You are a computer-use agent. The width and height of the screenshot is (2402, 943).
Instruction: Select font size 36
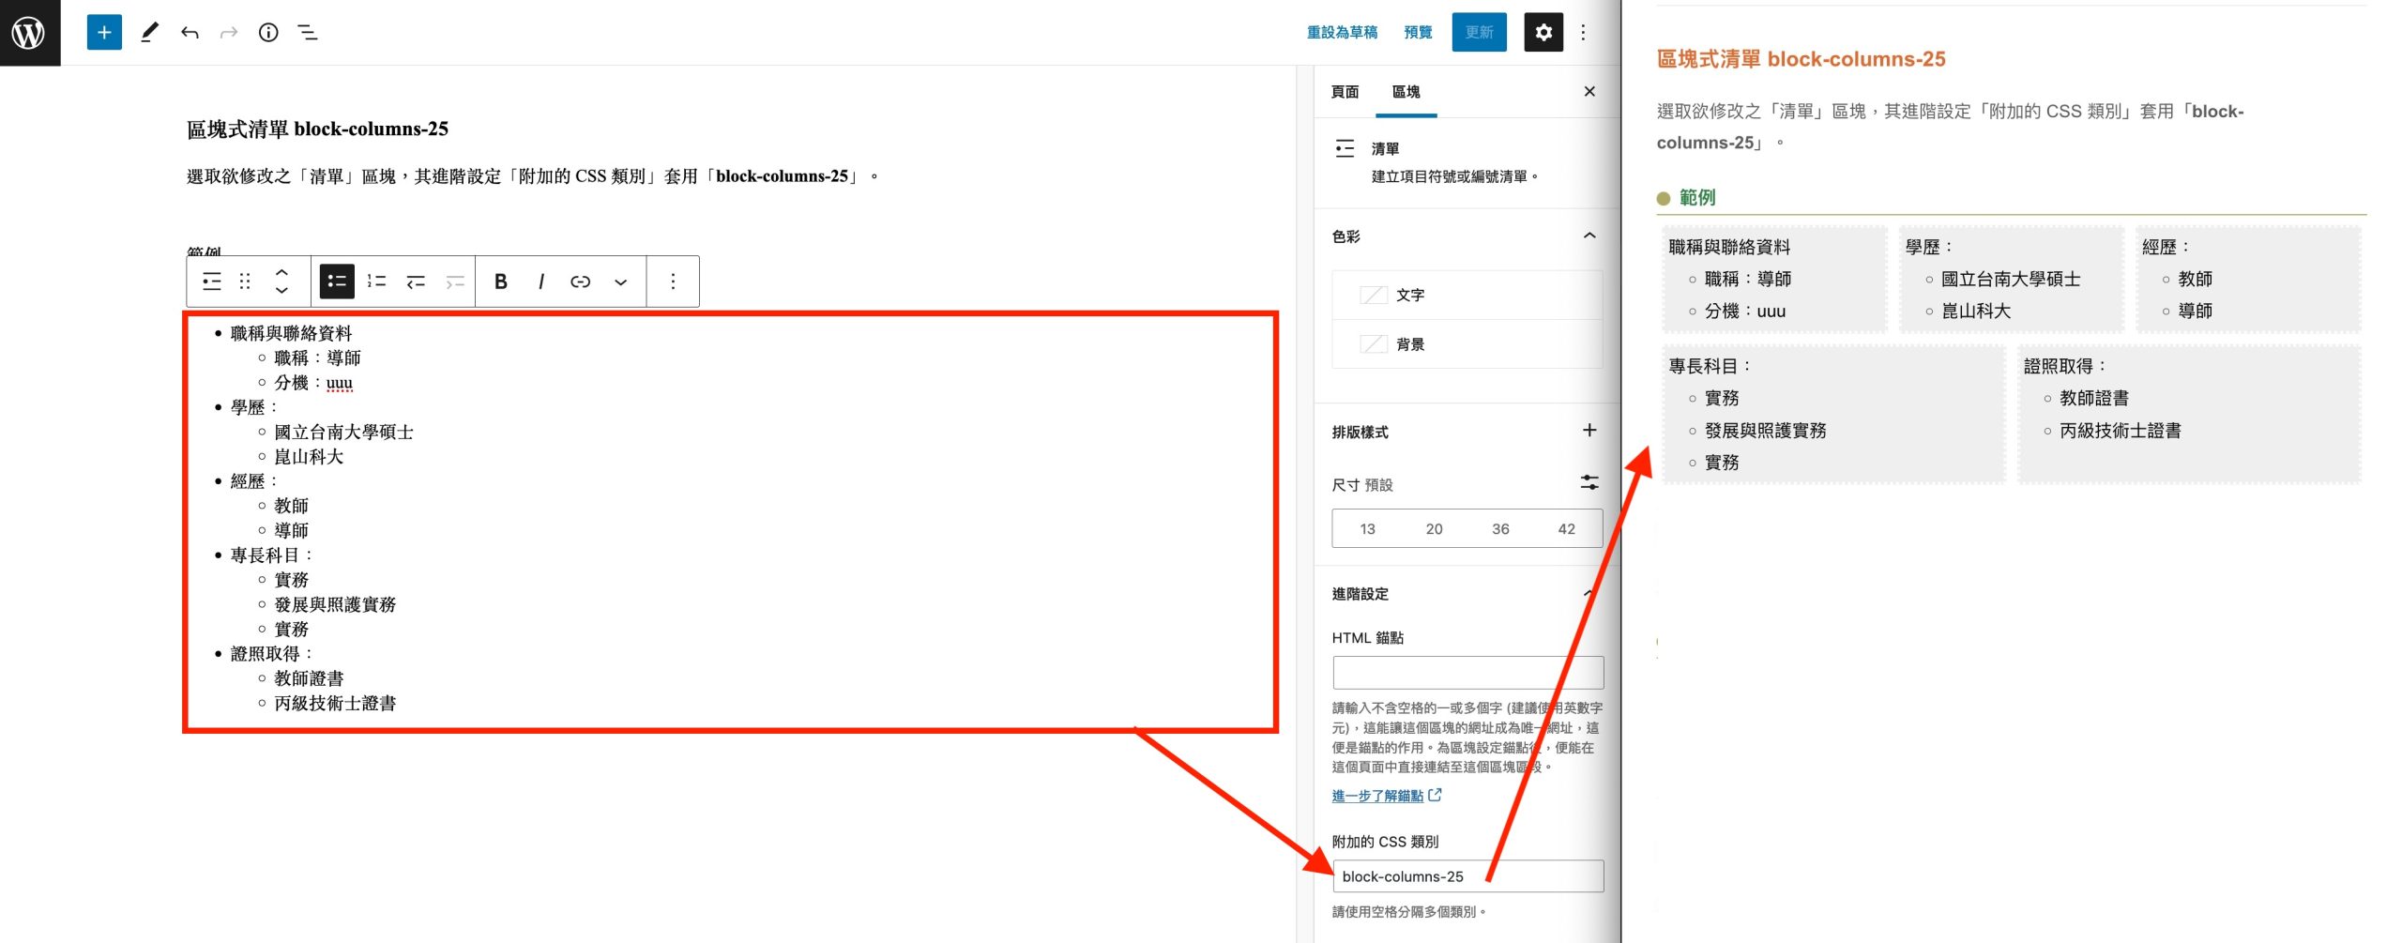[x=1500, y=529]
